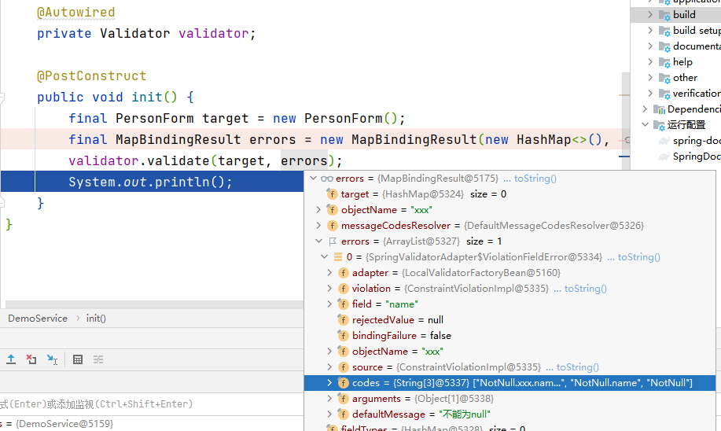This screenshot has width=721, height=431.
Task: Click the editor vertical scrollbar strip
Action: tap(625, 120)
